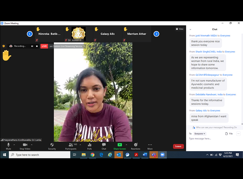Expand arrow next to Participants

coord(80,145)
